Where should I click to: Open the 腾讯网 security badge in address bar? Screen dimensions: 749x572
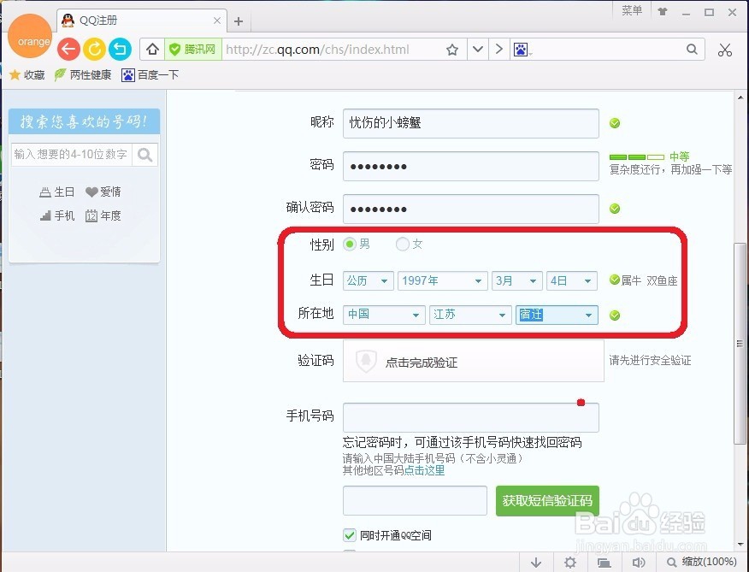(192, 49)
